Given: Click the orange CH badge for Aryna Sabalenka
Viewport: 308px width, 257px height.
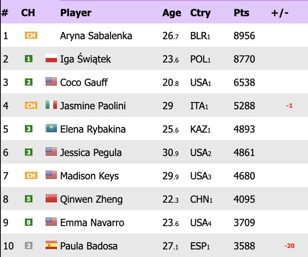Looking at the screenshot, I should [31, 35].
